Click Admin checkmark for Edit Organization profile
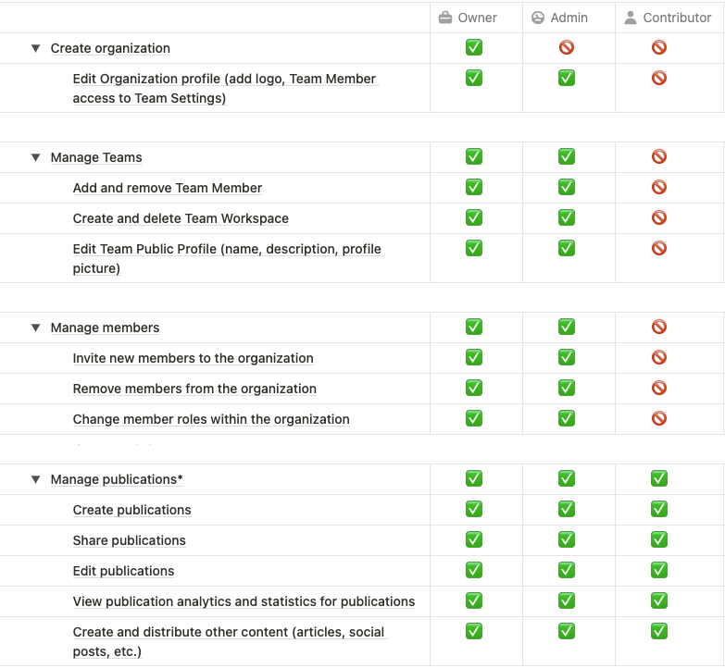The height and width of the screenshot is (668, 725). 567,78
